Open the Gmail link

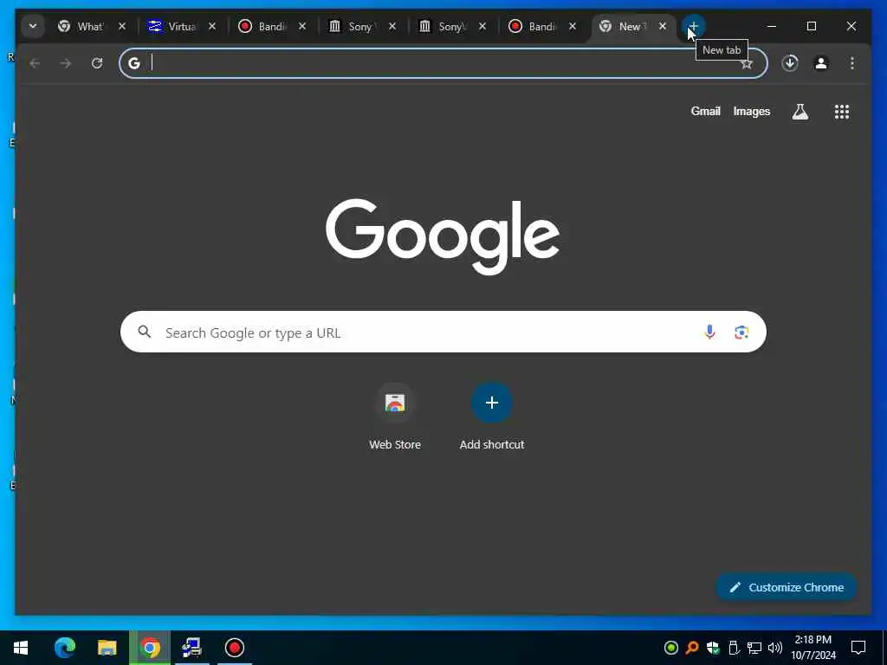point(705,112)
